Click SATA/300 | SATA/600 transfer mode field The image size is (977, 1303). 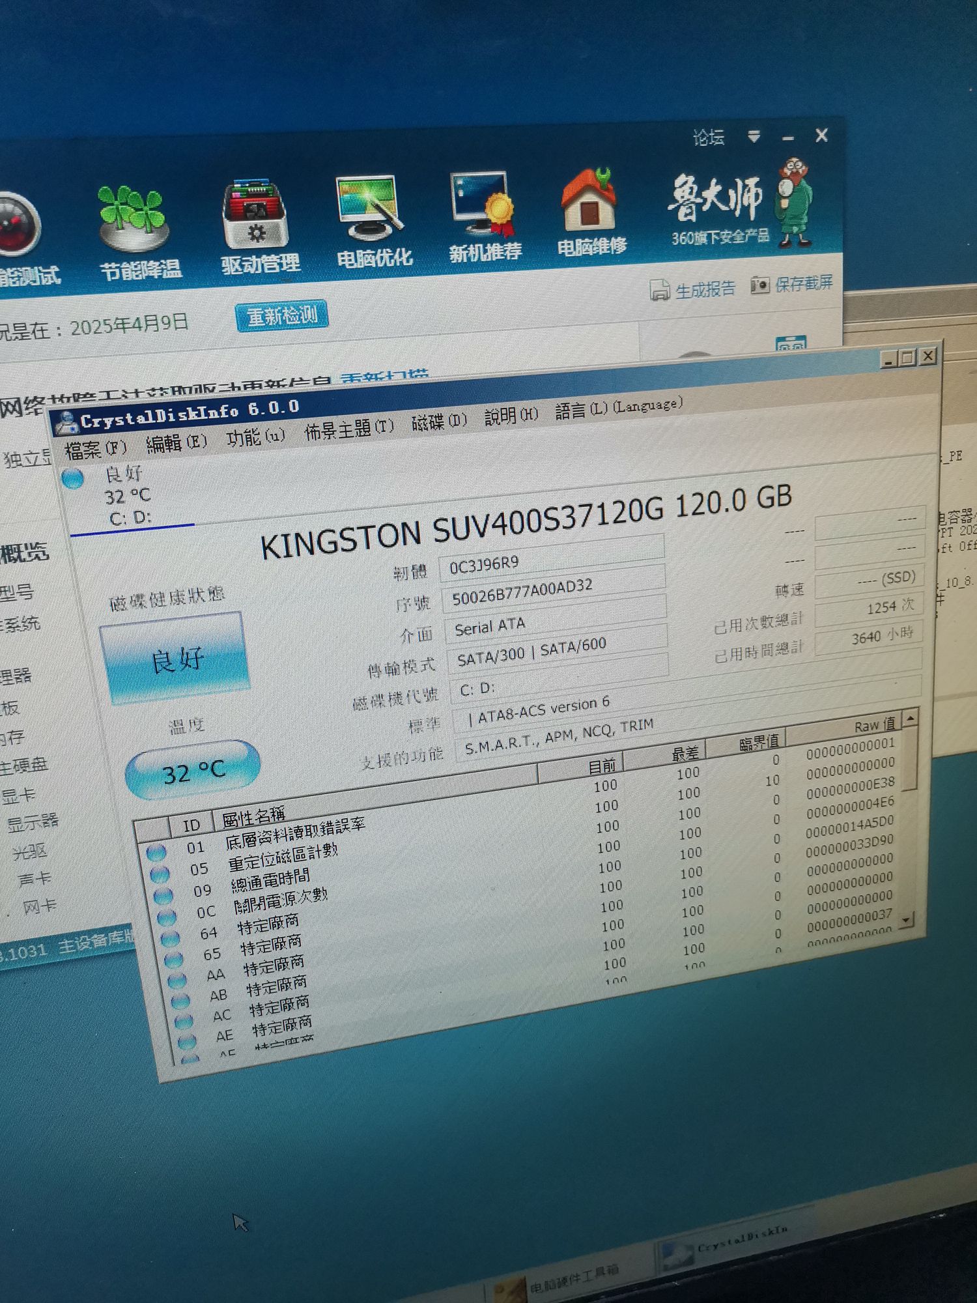click(x=558, y=650)
